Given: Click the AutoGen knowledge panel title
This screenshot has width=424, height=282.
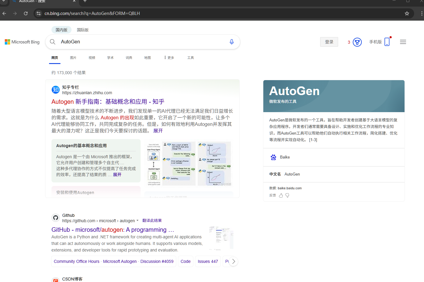Looking at the screenshot, I should pos(294,91).
